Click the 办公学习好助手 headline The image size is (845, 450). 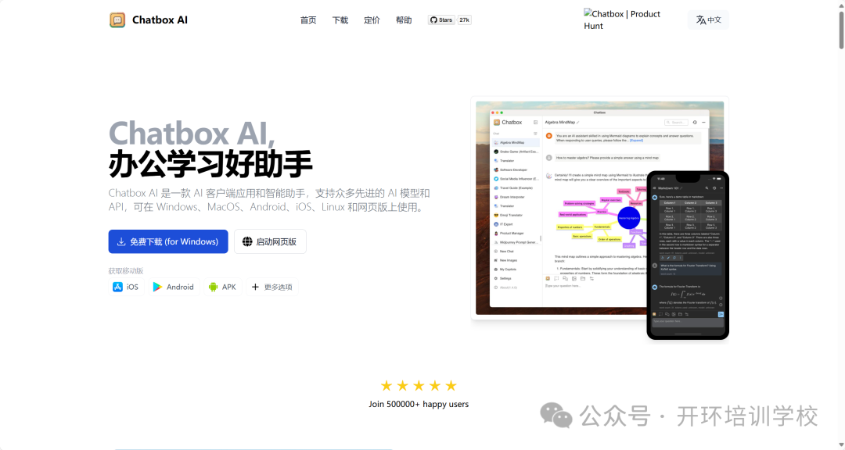click(x=210, y=164)
